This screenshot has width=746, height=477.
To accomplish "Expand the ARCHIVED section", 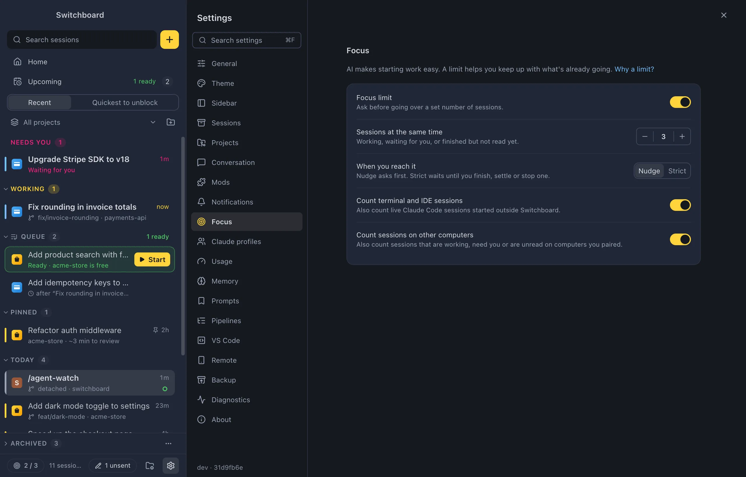I will coord(6,443).
